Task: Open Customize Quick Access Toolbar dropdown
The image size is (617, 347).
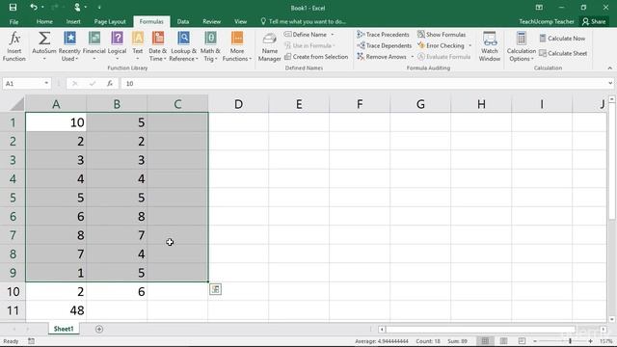Action: [99, 8]
